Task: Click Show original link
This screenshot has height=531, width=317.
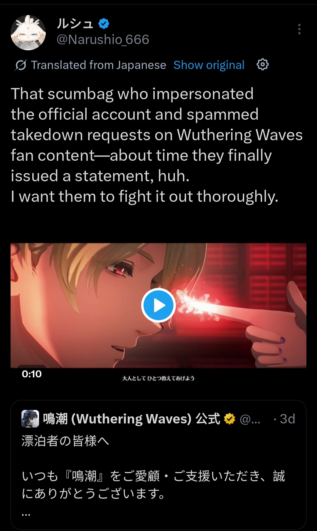Action: (209, 65)
